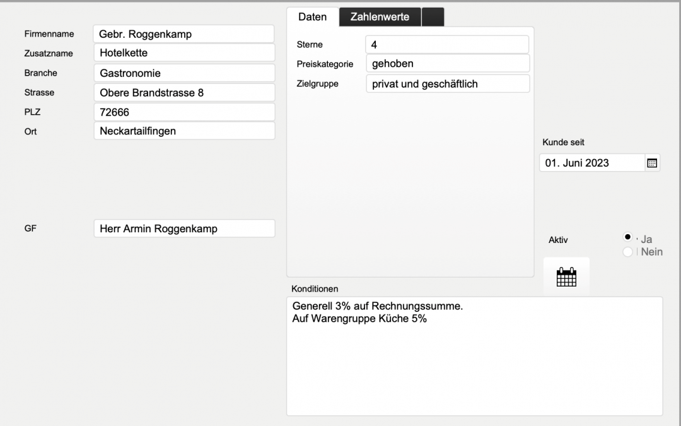Image resolution: width=681 pixels, height=426 pixels.
Task: Switch to the Zahlenwerte tab
Action: (380, 17)
